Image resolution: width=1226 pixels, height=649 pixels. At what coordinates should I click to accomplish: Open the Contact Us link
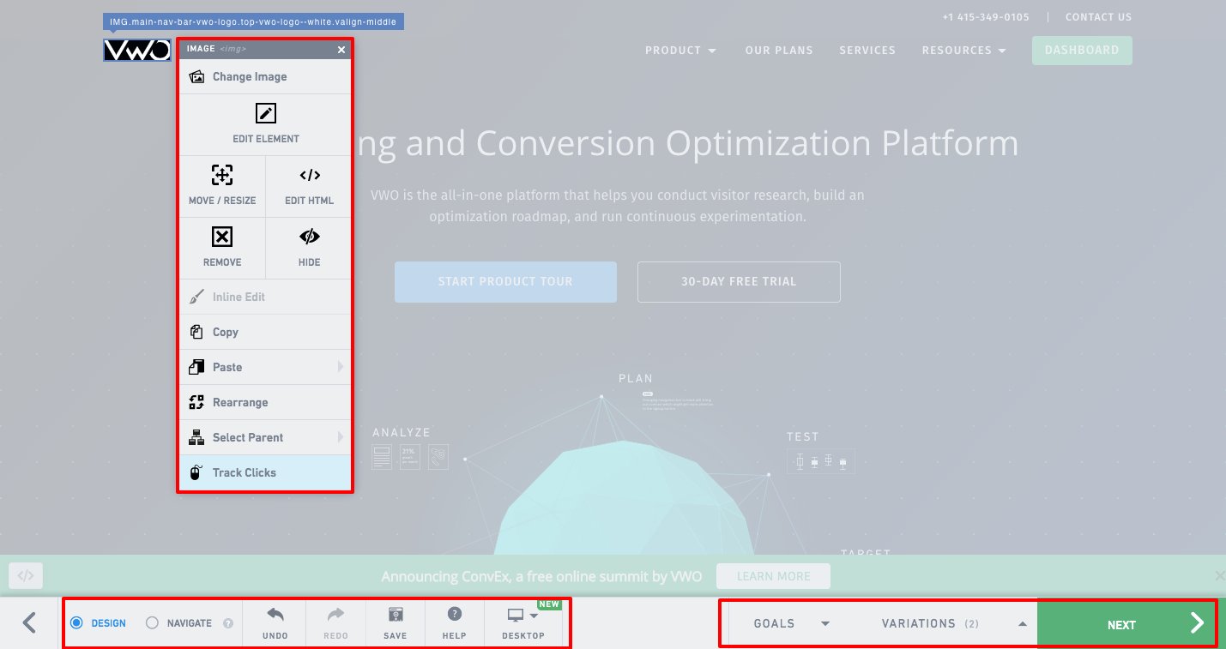point(1098,17)
